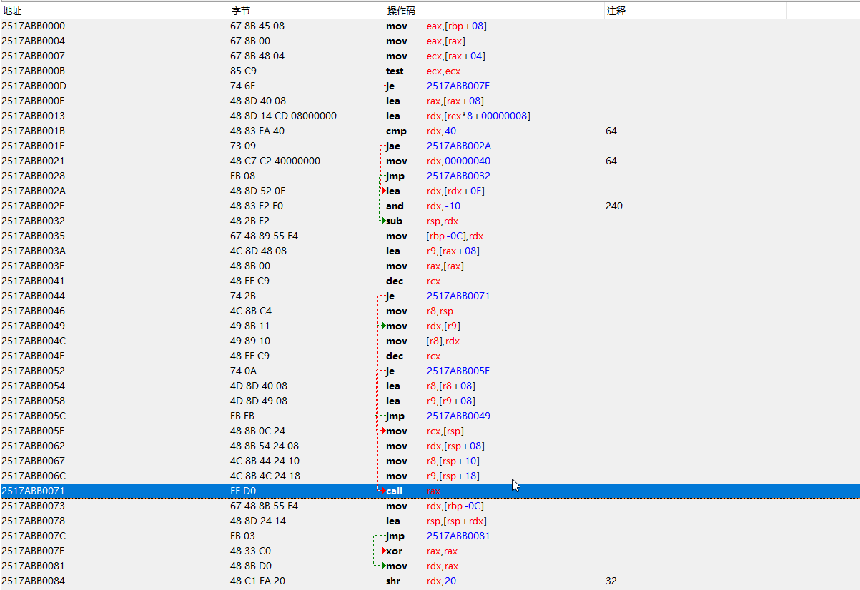Click comment 64 on mov rdx row
The width and height of the screenshot is (860, 590).
[x=611, y=161]
